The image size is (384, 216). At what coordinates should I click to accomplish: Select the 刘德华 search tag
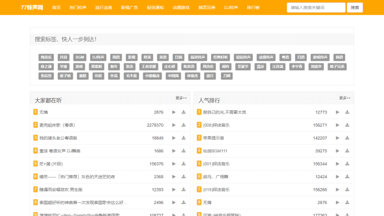[316, 66]
